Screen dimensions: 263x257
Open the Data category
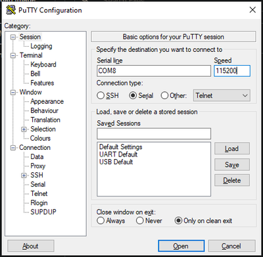[x=37, y=156]
